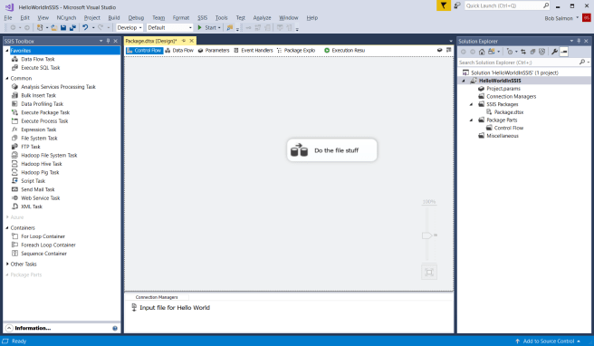The width and height of the screenshot is (594, 346).
Task: Open the Bob Salmon account dropdown
Action: (578, 18)
